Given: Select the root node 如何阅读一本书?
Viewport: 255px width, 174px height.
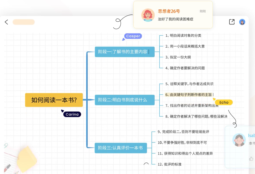Looking at the screenshot, I should pos(54,100).
